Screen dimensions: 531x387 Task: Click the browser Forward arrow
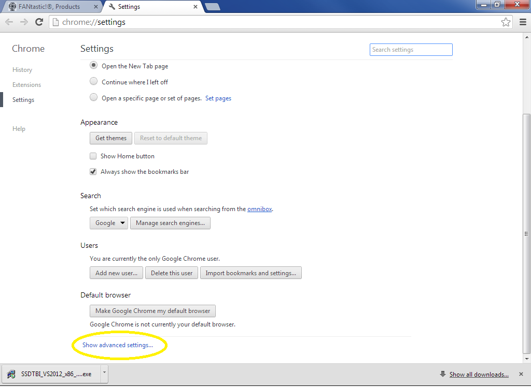(24, 22)
